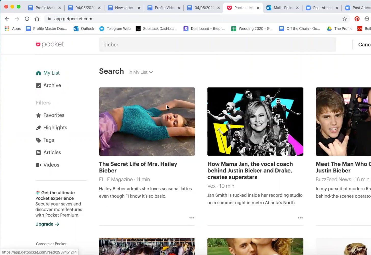Filter by Videos

[x=48, y=165]
